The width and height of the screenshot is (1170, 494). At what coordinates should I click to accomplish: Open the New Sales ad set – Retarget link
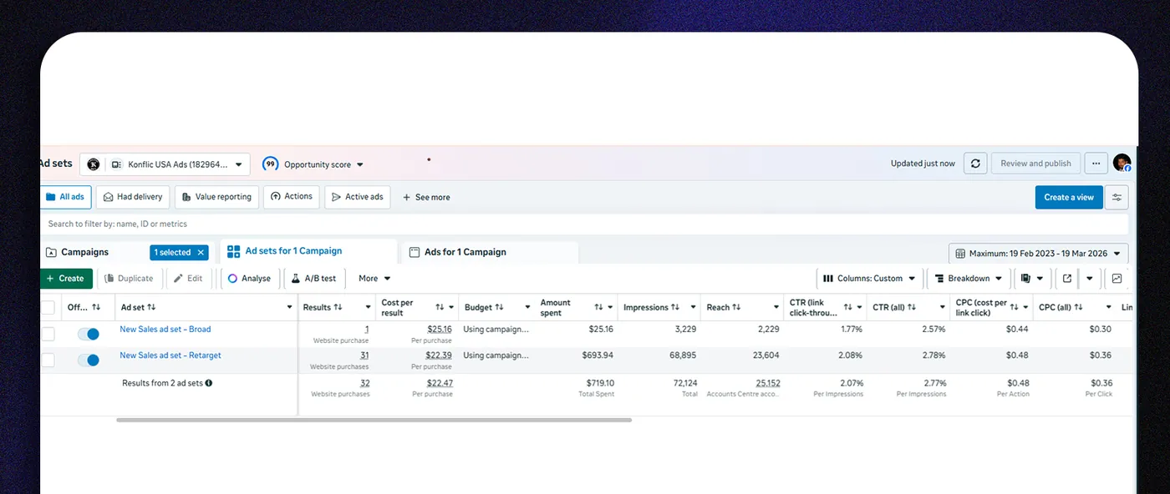point(170,355)
